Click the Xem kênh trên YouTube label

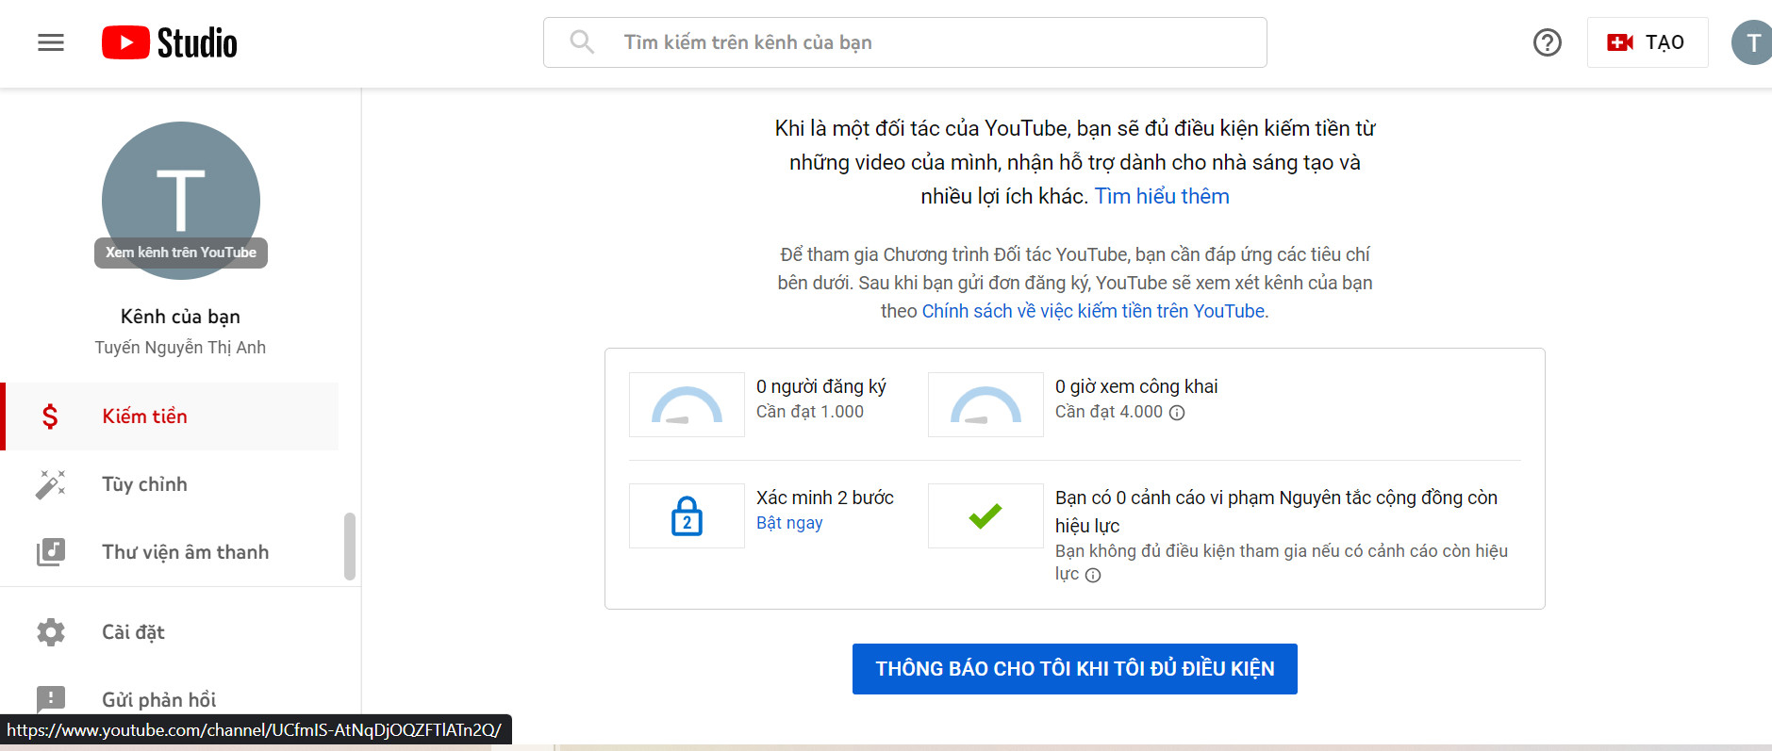point(181,253)
